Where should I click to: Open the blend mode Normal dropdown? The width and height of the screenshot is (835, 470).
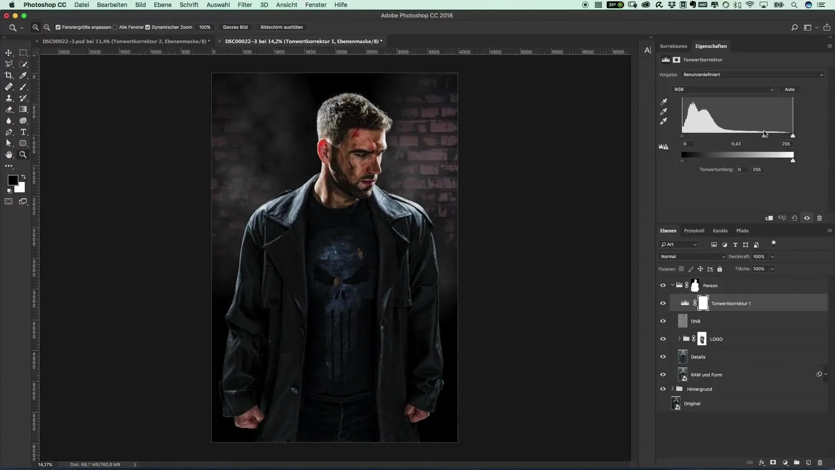click(692, 257)
